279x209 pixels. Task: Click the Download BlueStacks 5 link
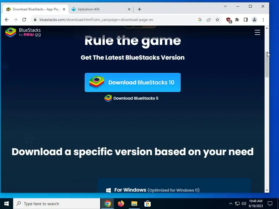pyautogui.click(x=131, y=98)
